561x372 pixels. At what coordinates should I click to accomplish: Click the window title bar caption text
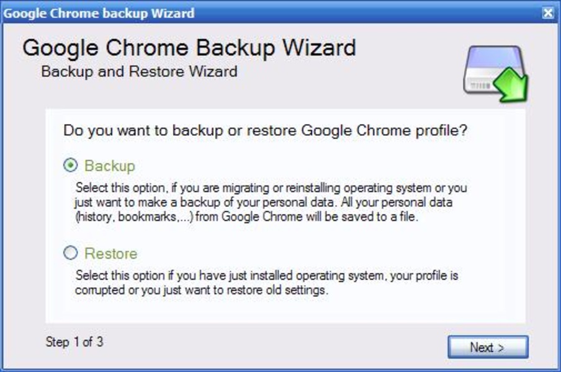click(99, 12)
